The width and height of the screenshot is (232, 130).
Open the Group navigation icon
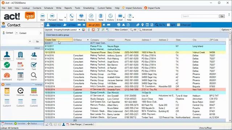(34, 56)
